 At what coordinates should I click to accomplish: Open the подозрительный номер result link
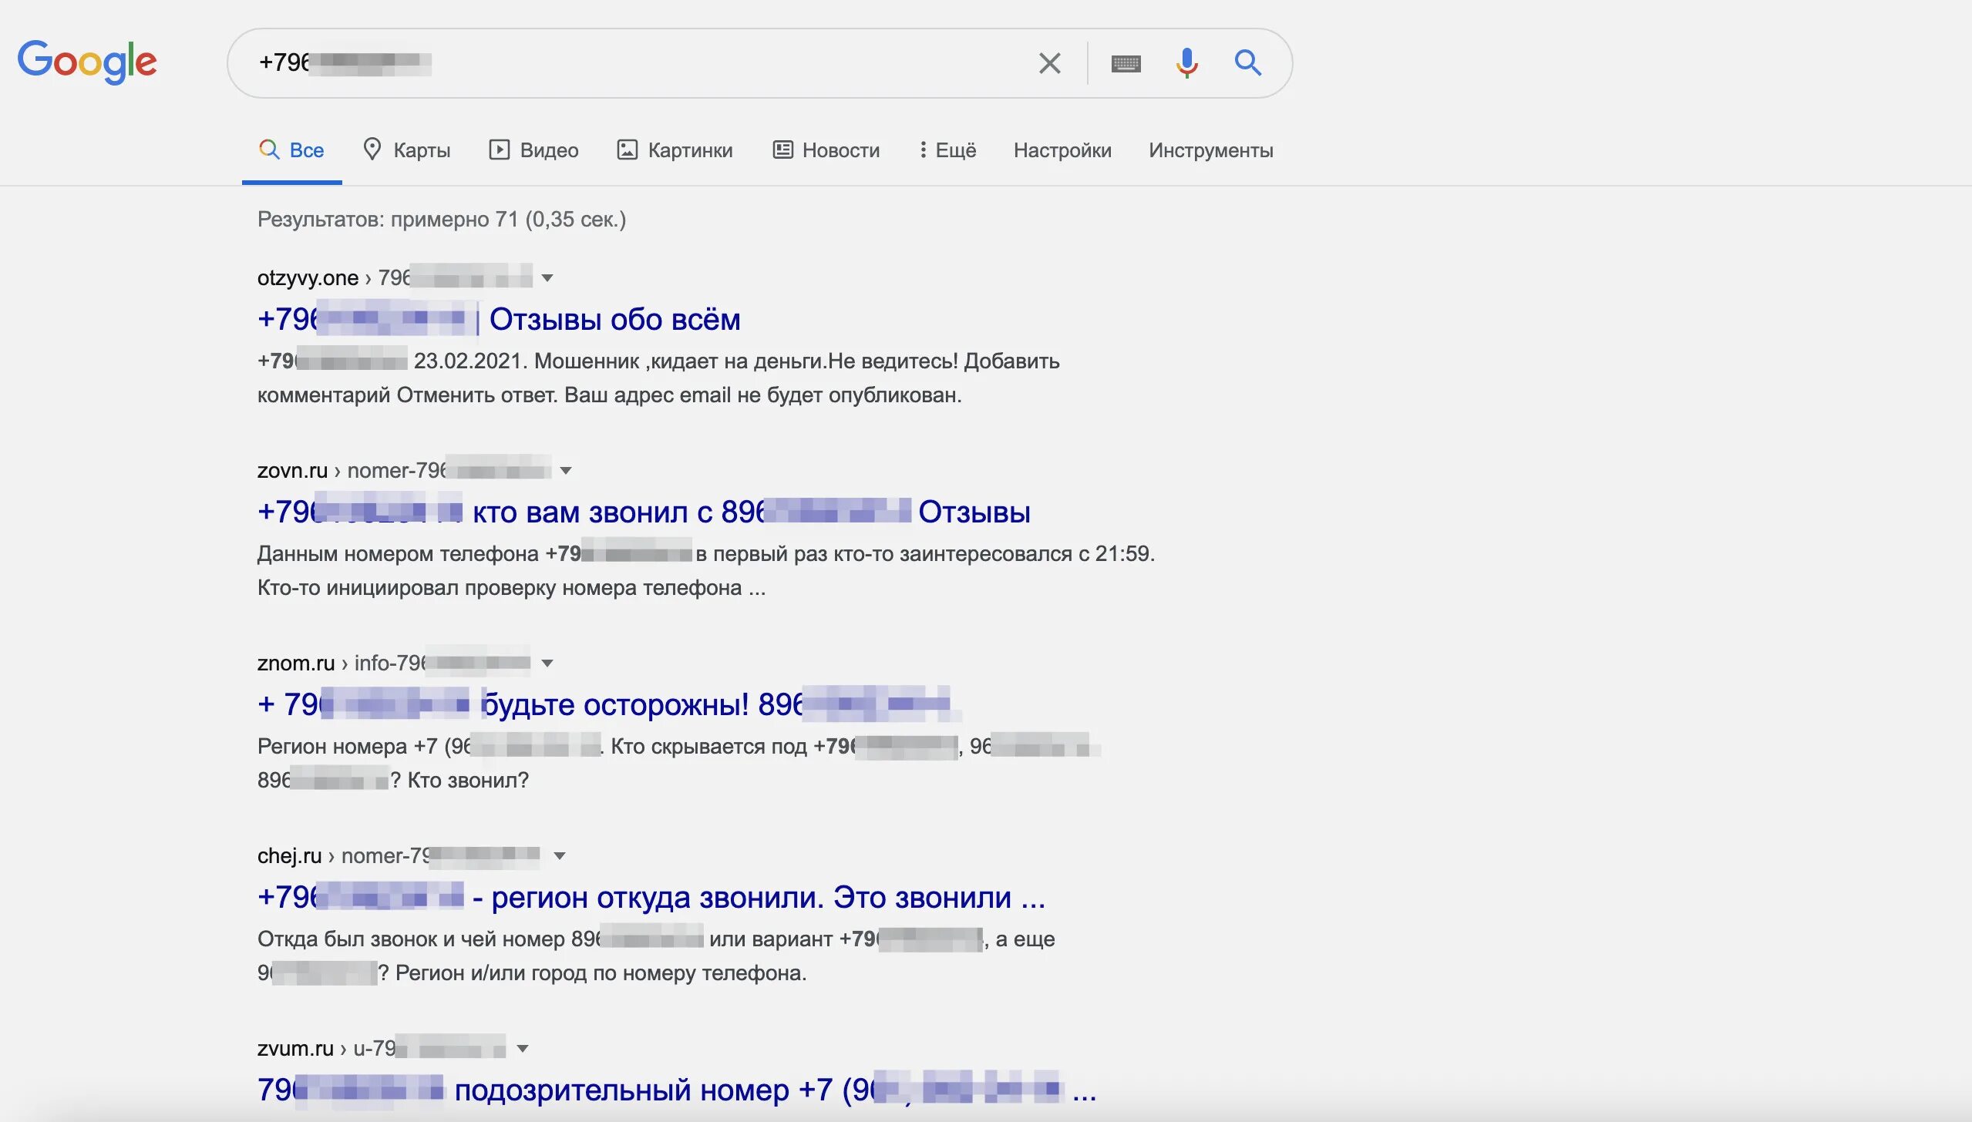[x=677, y=1090]
